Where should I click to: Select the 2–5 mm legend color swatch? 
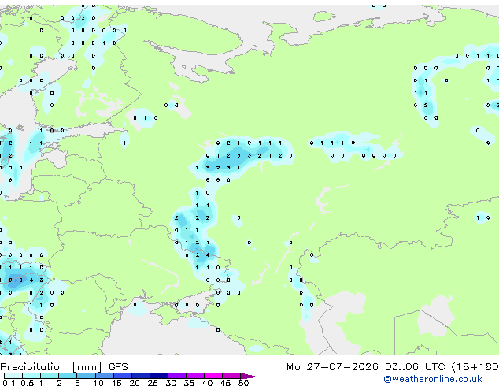pos(68,376)
